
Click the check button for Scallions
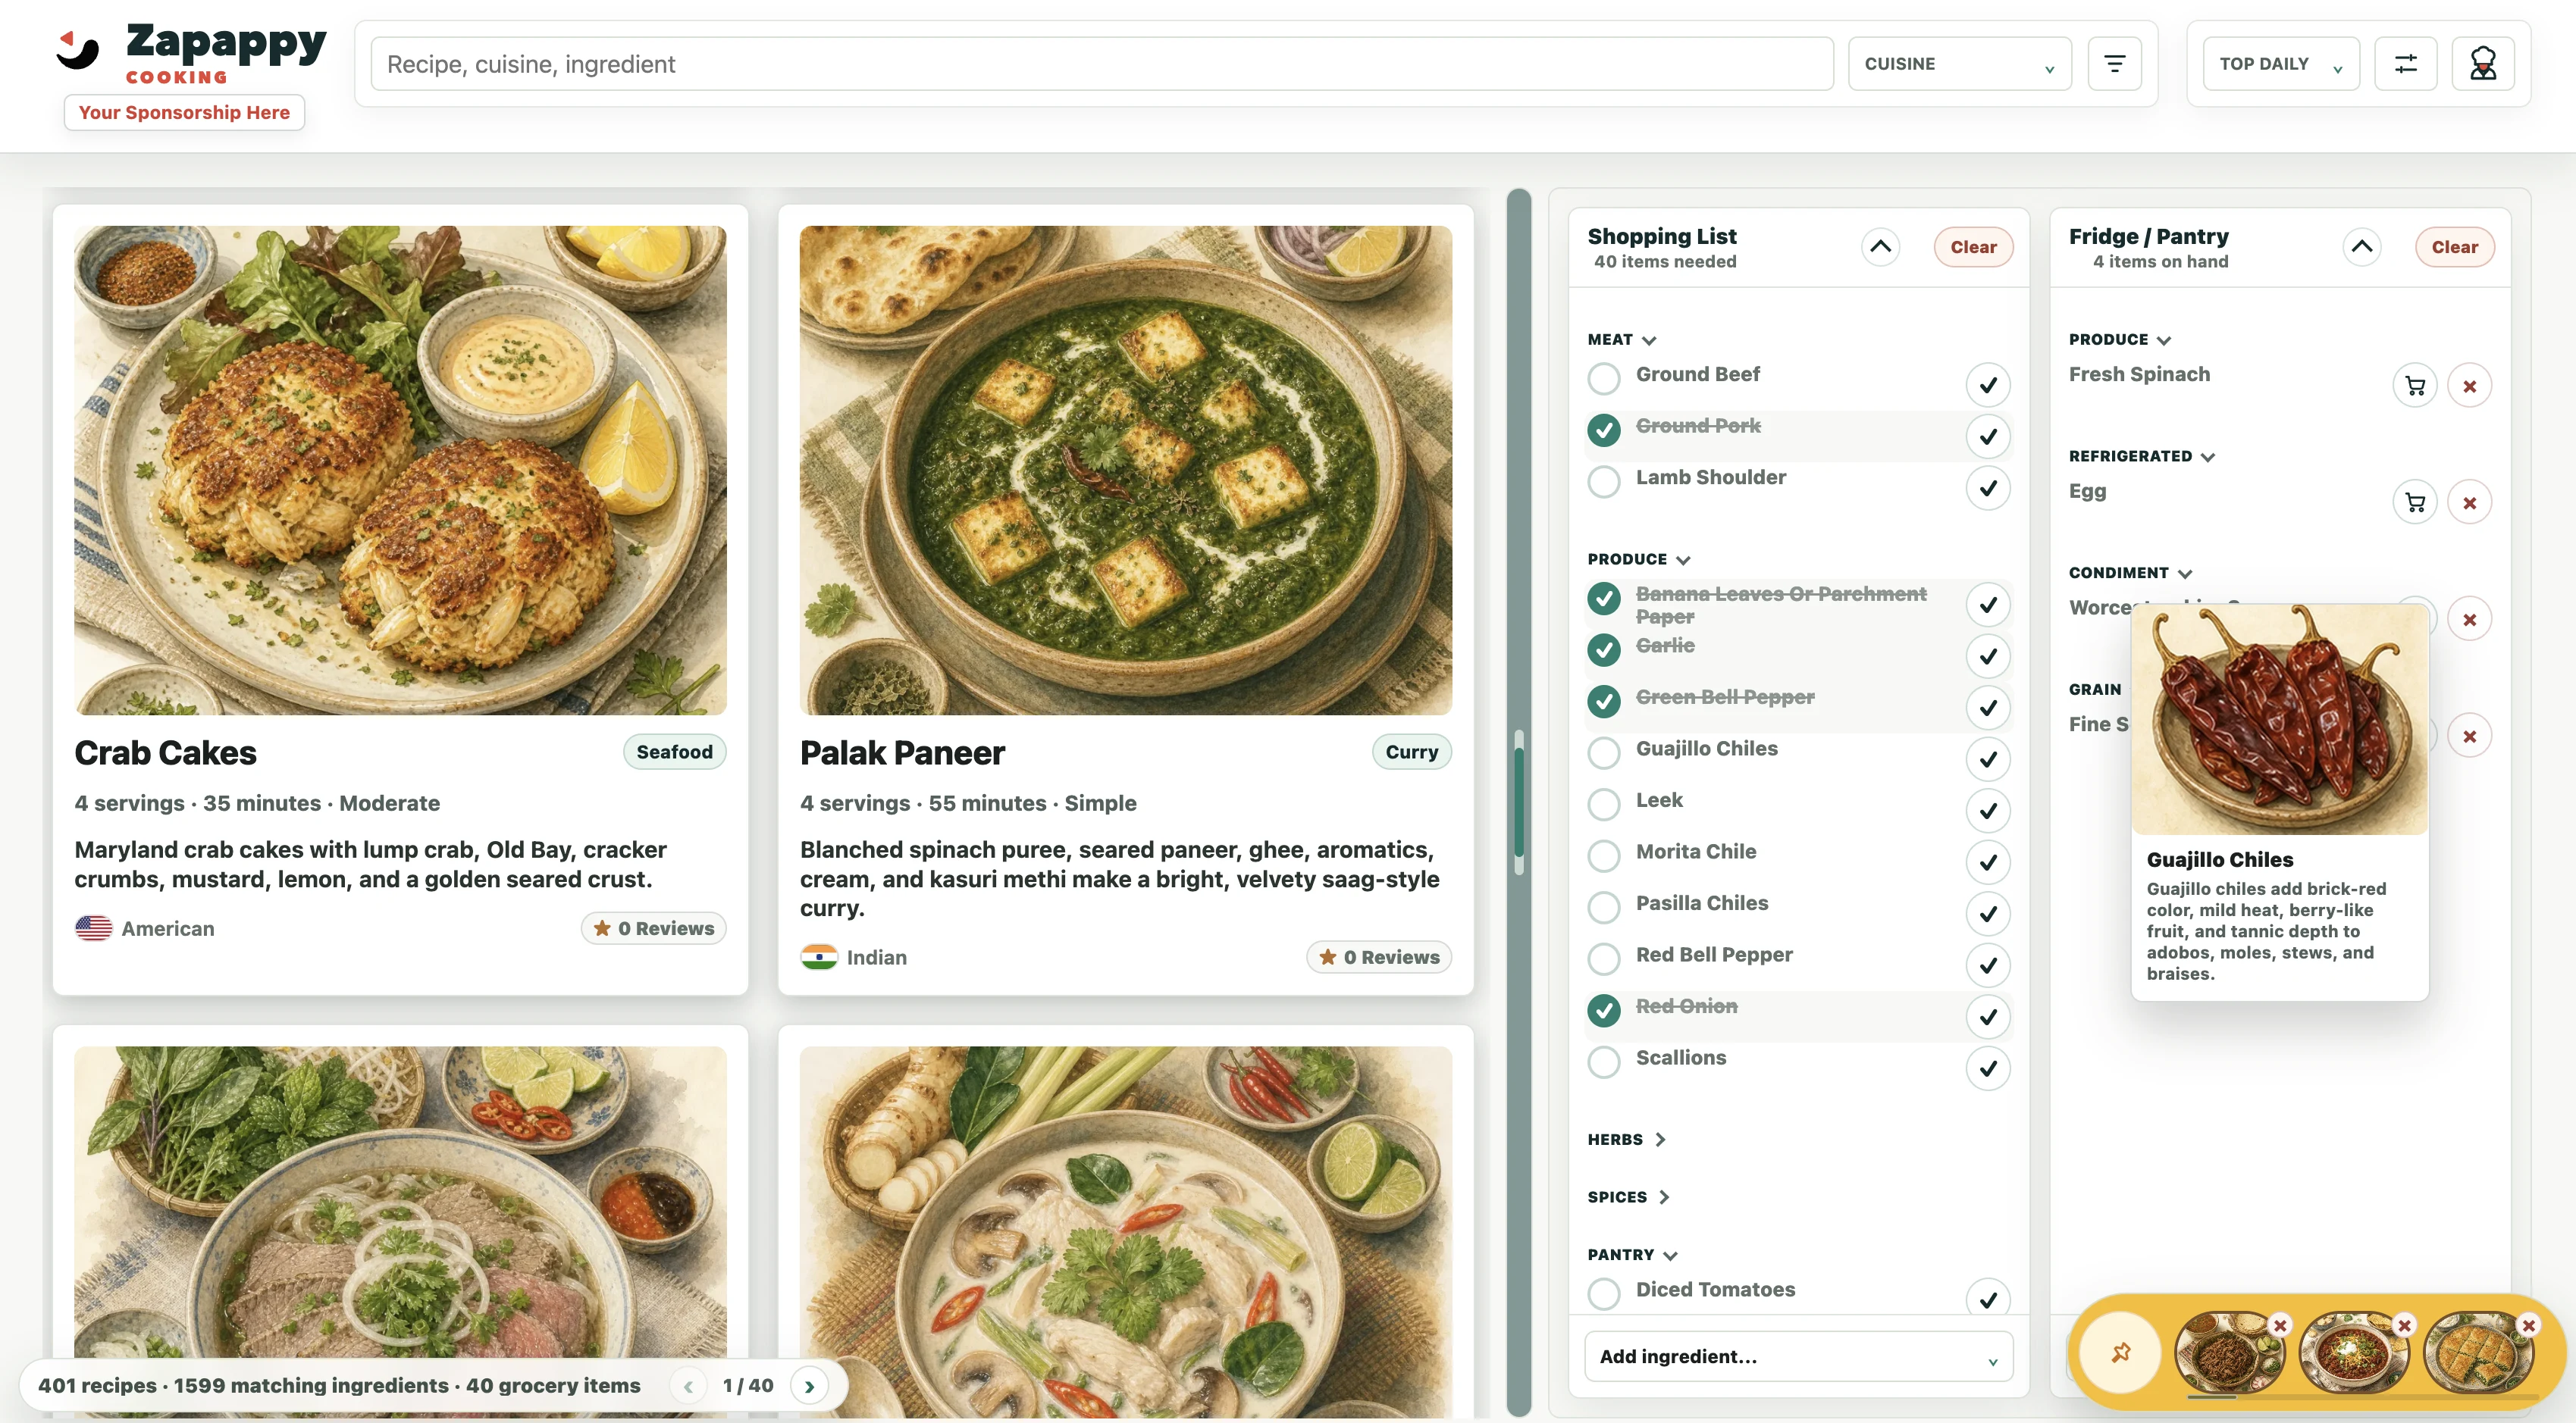[1988, 1068]
